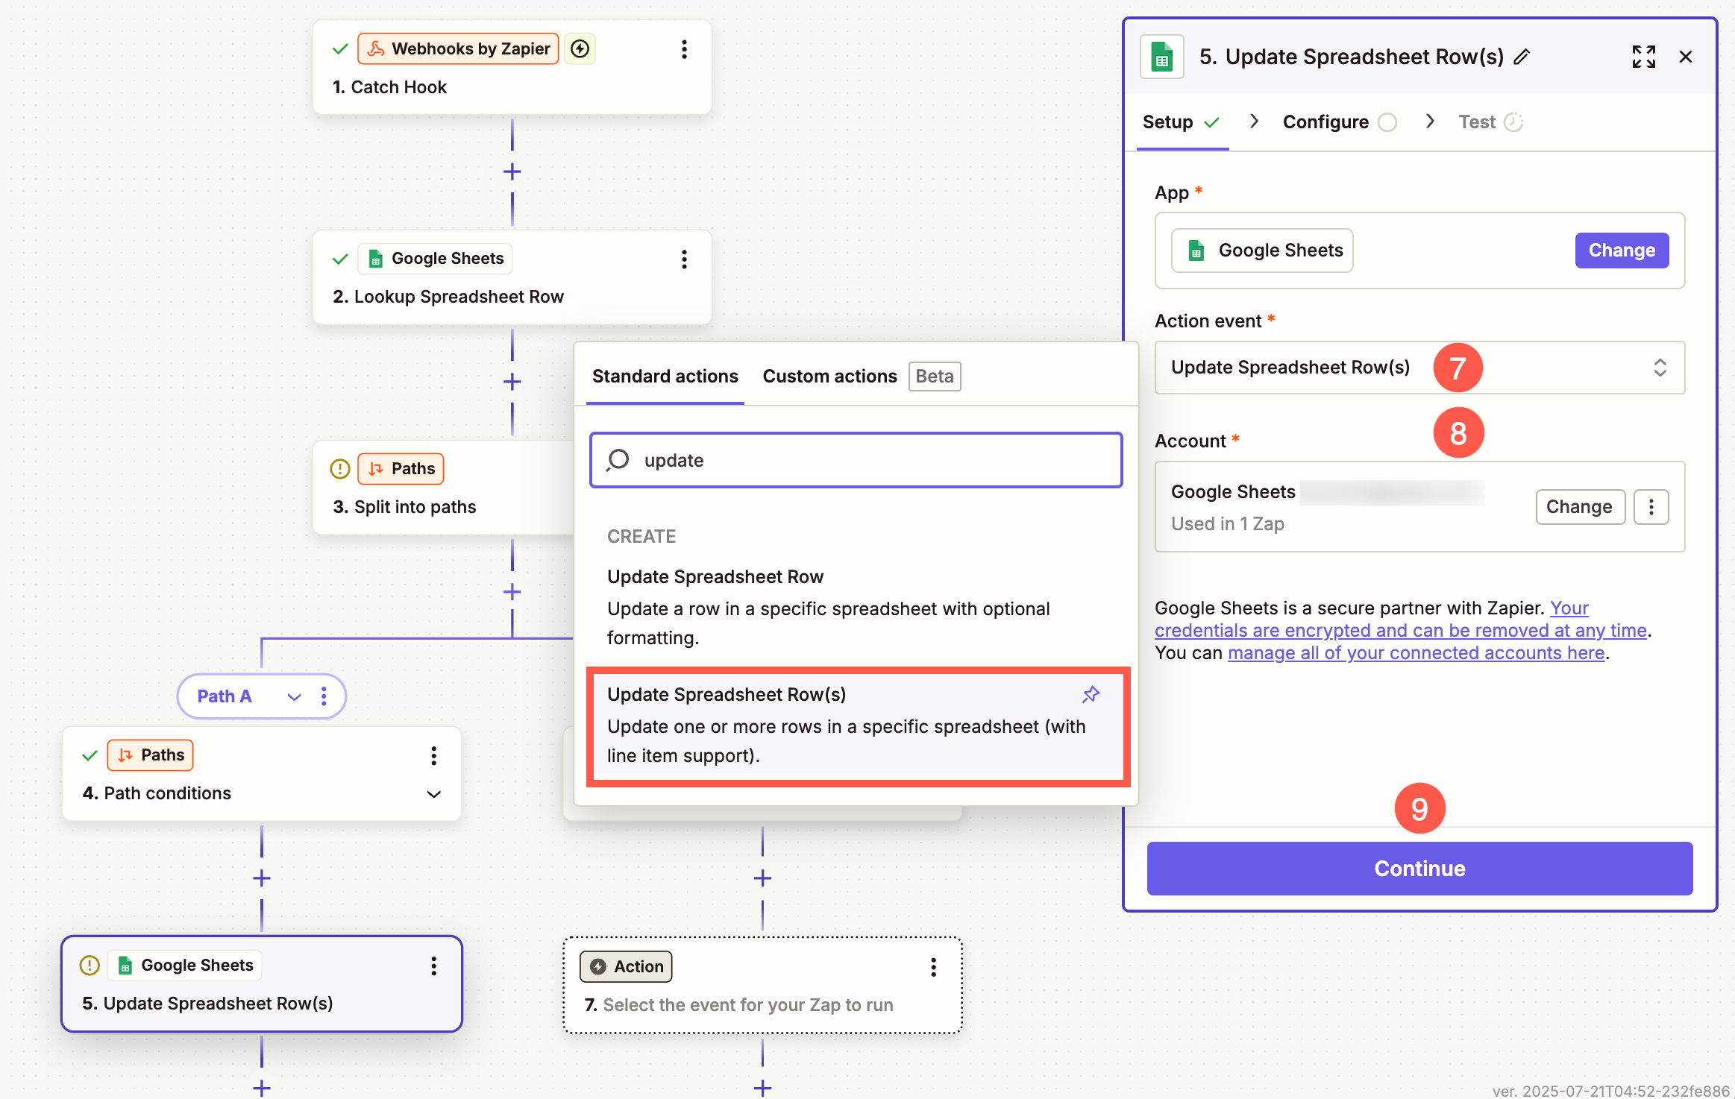Expand the Path A dropdown chevron
Viewport: 1735px width, 1099px height.
294,696
